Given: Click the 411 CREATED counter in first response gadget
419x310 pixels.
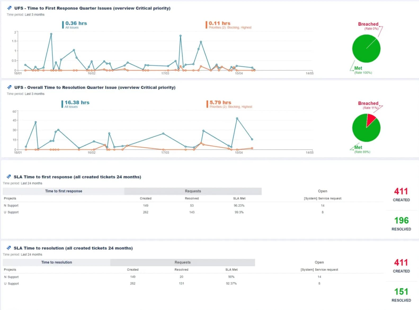Looking at the screenshot, I should 401,194.
